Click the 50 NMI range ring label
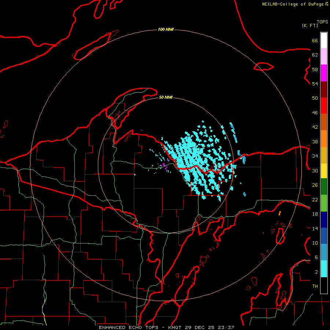The image size is (330, 330). pos(166,97)
